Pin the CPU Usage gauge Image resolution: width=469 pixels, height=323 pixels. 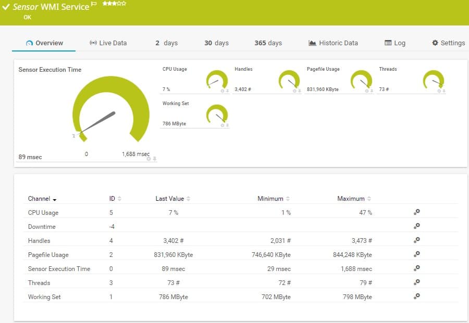[x=227, y=91]
